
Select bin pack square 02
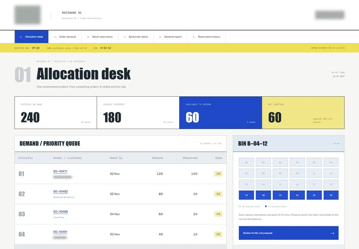coord(263,162)
